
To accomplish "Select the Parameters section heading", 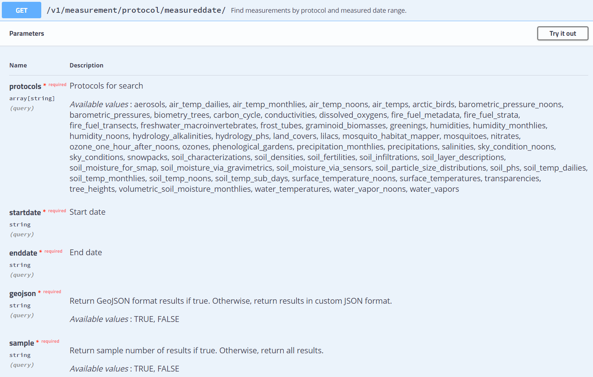I will pos(27,34).
